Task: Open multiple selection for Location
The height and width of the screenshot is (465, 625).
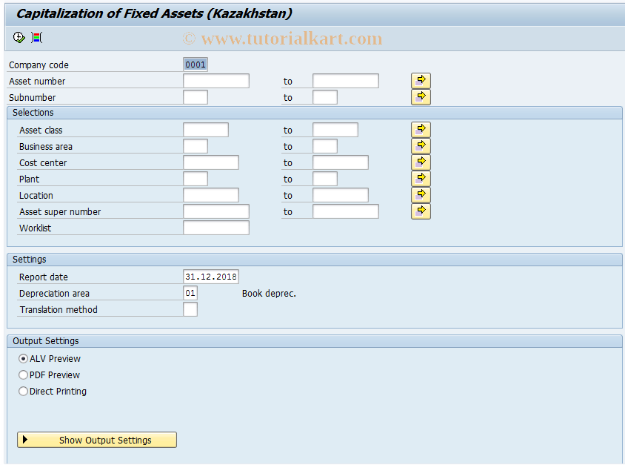Action: [420, 194]
